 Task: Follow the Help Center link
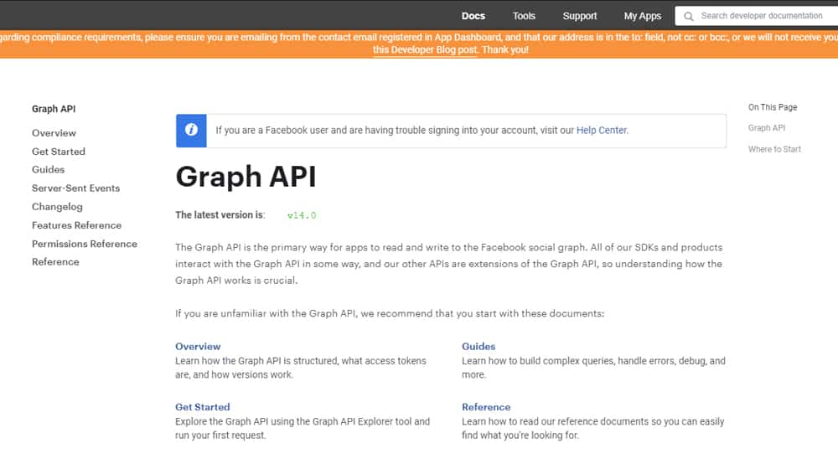(x=601, y=131)
